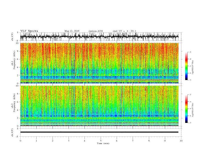
Task: Click the 'start UT = 6 :20: 1' text
Action: point(124,31)
